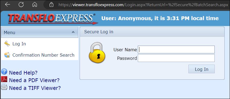Open the Need a PDF Viewer? link

pos(34,80)
